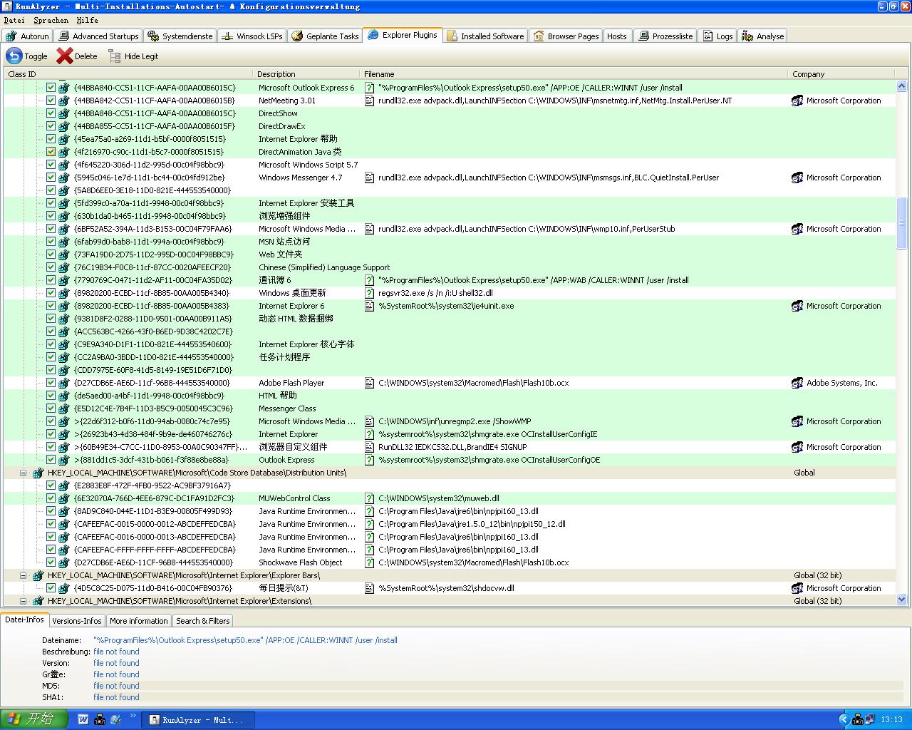Viewport: 912px width, 730px height.
Task: Open the More information tab
Action: click(139, 621)
